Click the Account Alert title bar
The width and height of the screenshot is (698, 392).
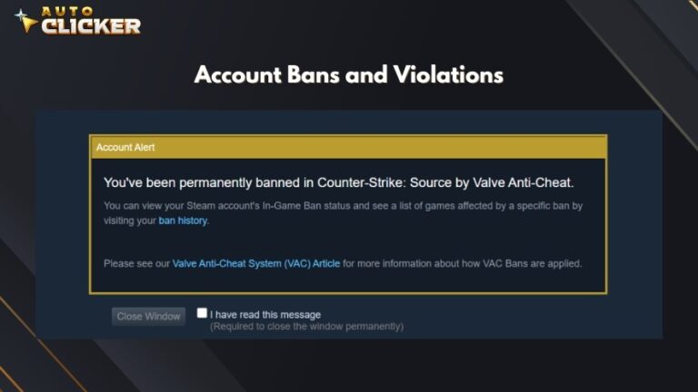pos(348,146)
